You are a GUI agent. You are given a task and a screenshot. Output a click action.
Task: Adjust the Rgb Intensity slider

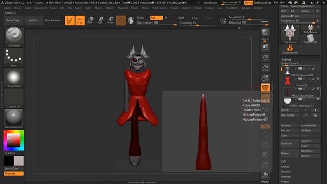click(157, 23)
